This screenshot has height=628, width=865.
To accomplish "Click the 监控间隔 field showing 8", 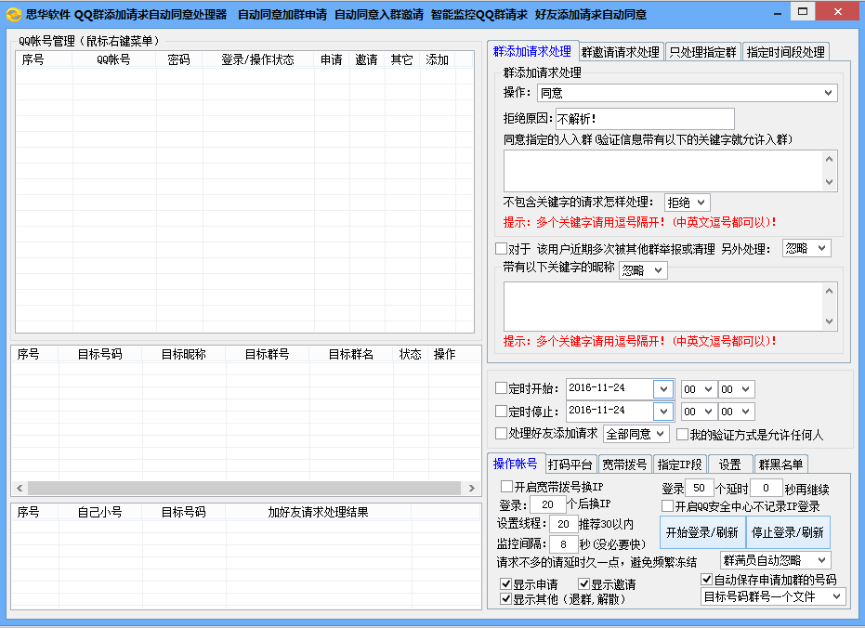I will coord(563,544).
